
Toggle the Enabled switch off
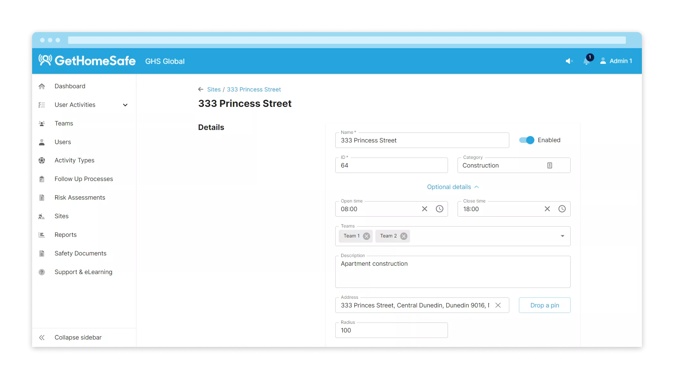pyautogui.click(x=527, y=140)
